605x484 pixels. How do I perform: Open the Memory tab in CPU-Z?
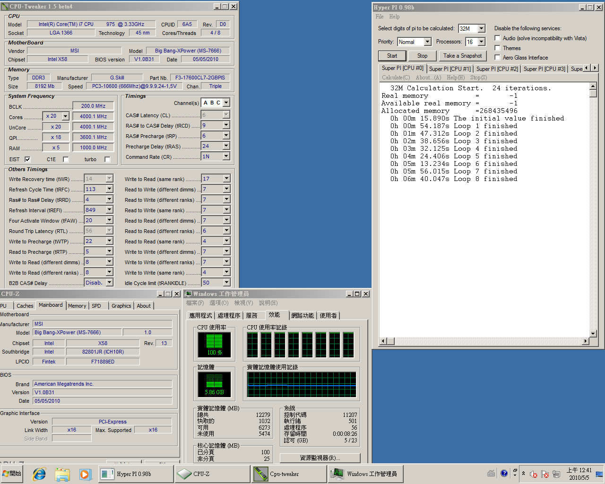coord(77,306)
